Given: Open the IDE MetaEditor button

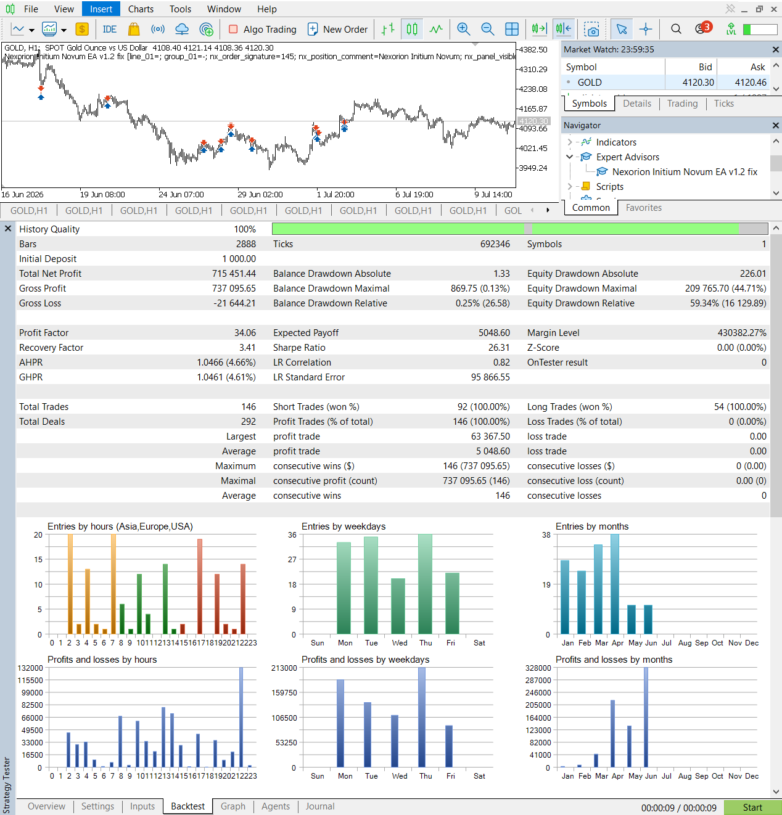Looking at the screenshot, I should (110, 29).
